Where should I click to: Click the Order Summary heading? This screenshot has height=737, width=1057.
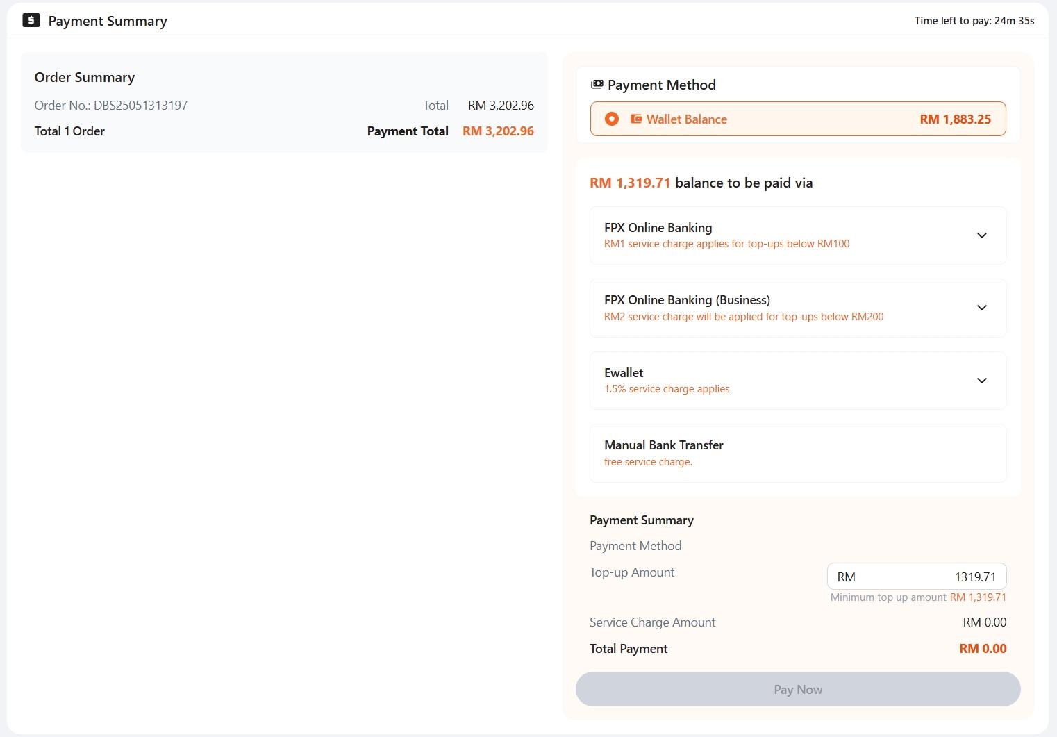(85, 77)
